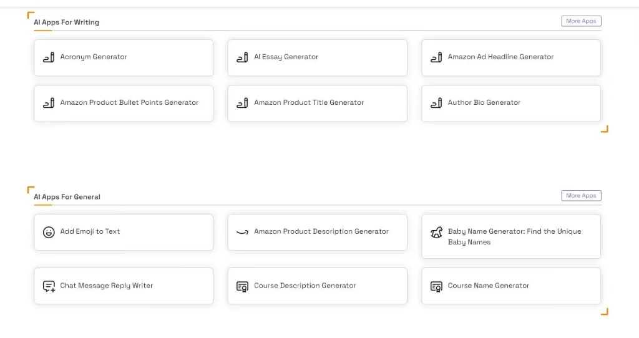Click the rocking horse Baby Name icon
The height and width of the screenshot is (338, 639).
[436, 233]
